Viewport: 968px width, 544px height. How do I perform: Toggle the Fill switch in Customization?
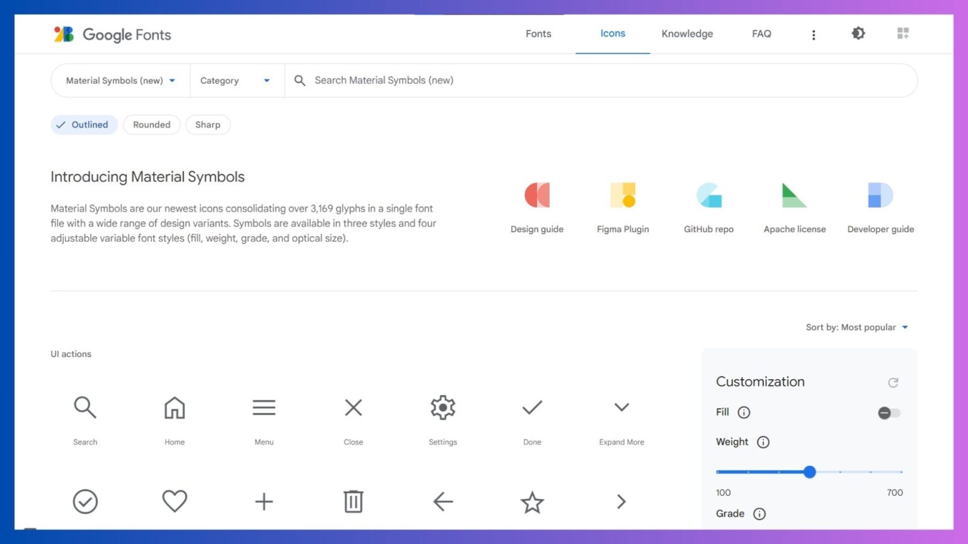coord(889,412)
